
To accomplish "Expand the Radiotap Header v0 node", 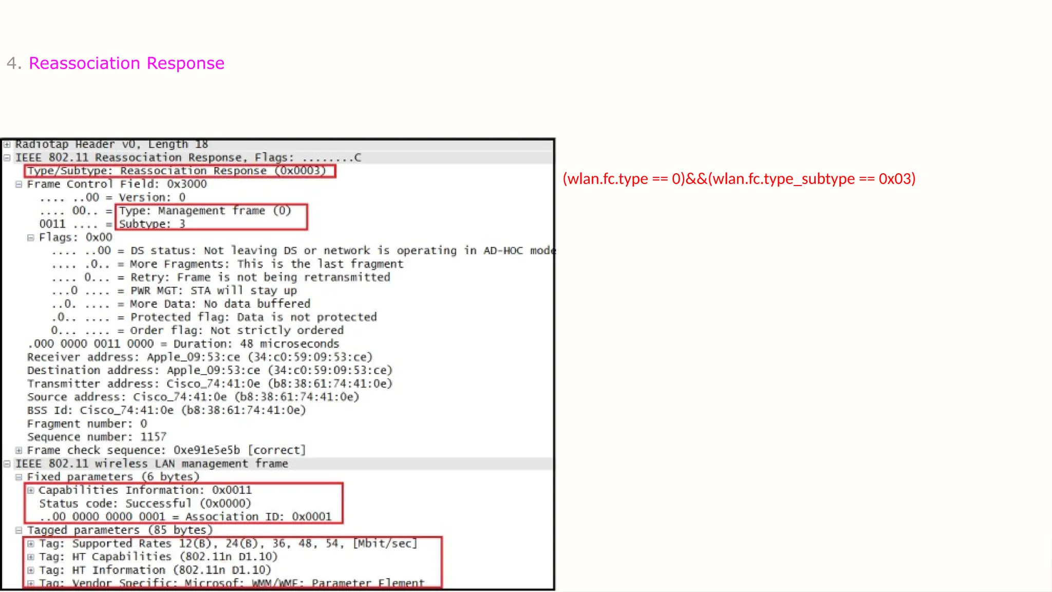I will click(7, 144).
